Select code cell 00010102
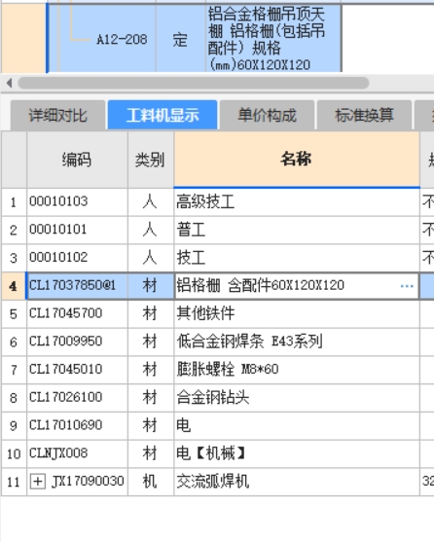This screenshot has height=542, width=434. pos(77,258)
